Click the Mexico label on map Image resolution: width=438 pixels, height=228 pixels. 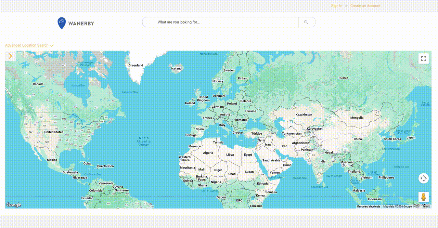[x=52, y=160]
